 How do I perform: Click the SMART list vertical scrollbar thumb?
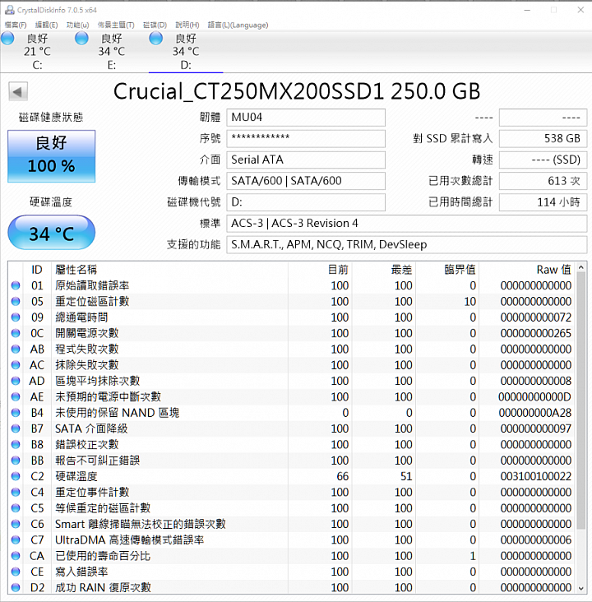[x=581, y=401]
